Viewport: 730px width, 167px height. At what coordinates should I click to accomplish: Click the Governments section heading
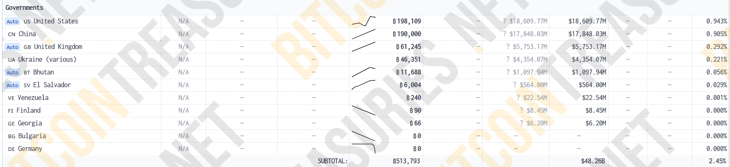click(x=24, y=7)
